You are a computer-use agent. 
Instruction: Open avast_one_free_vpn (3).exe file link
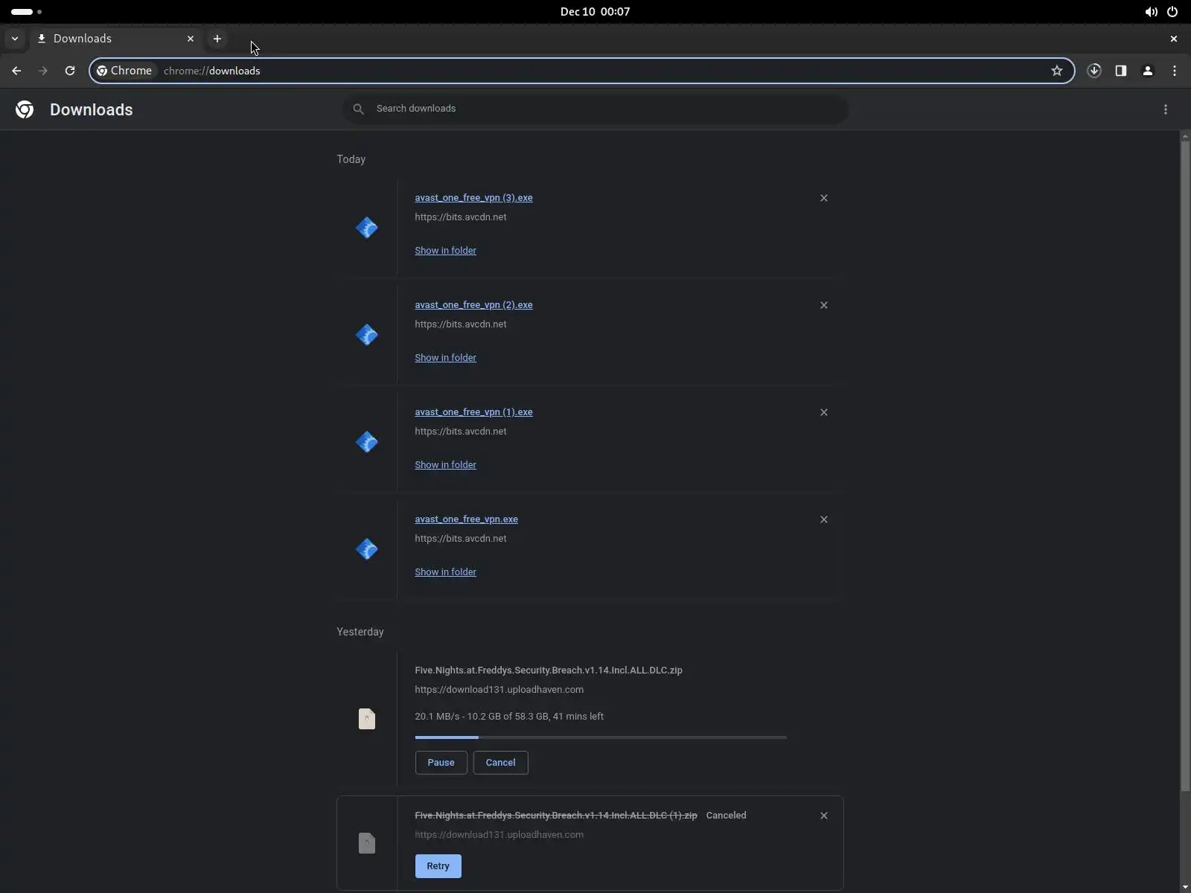473,198
